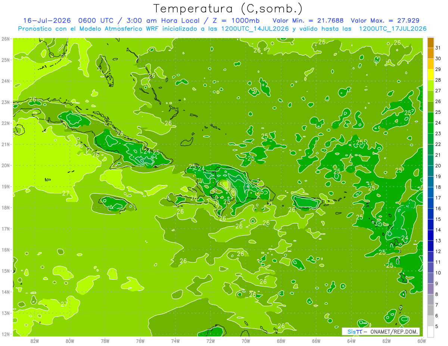Click the '31' color scale label
The height and width of the screenshot is (346, 448).
click(438, 48)
